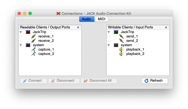Click the playback_2 speaker icon
188x109 pixels.
click(x=121, y=54)
